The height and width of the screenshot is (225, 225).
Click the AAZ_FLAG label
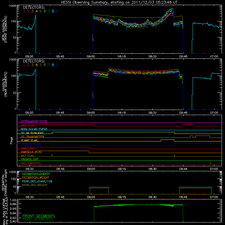(x=28, y=156)
